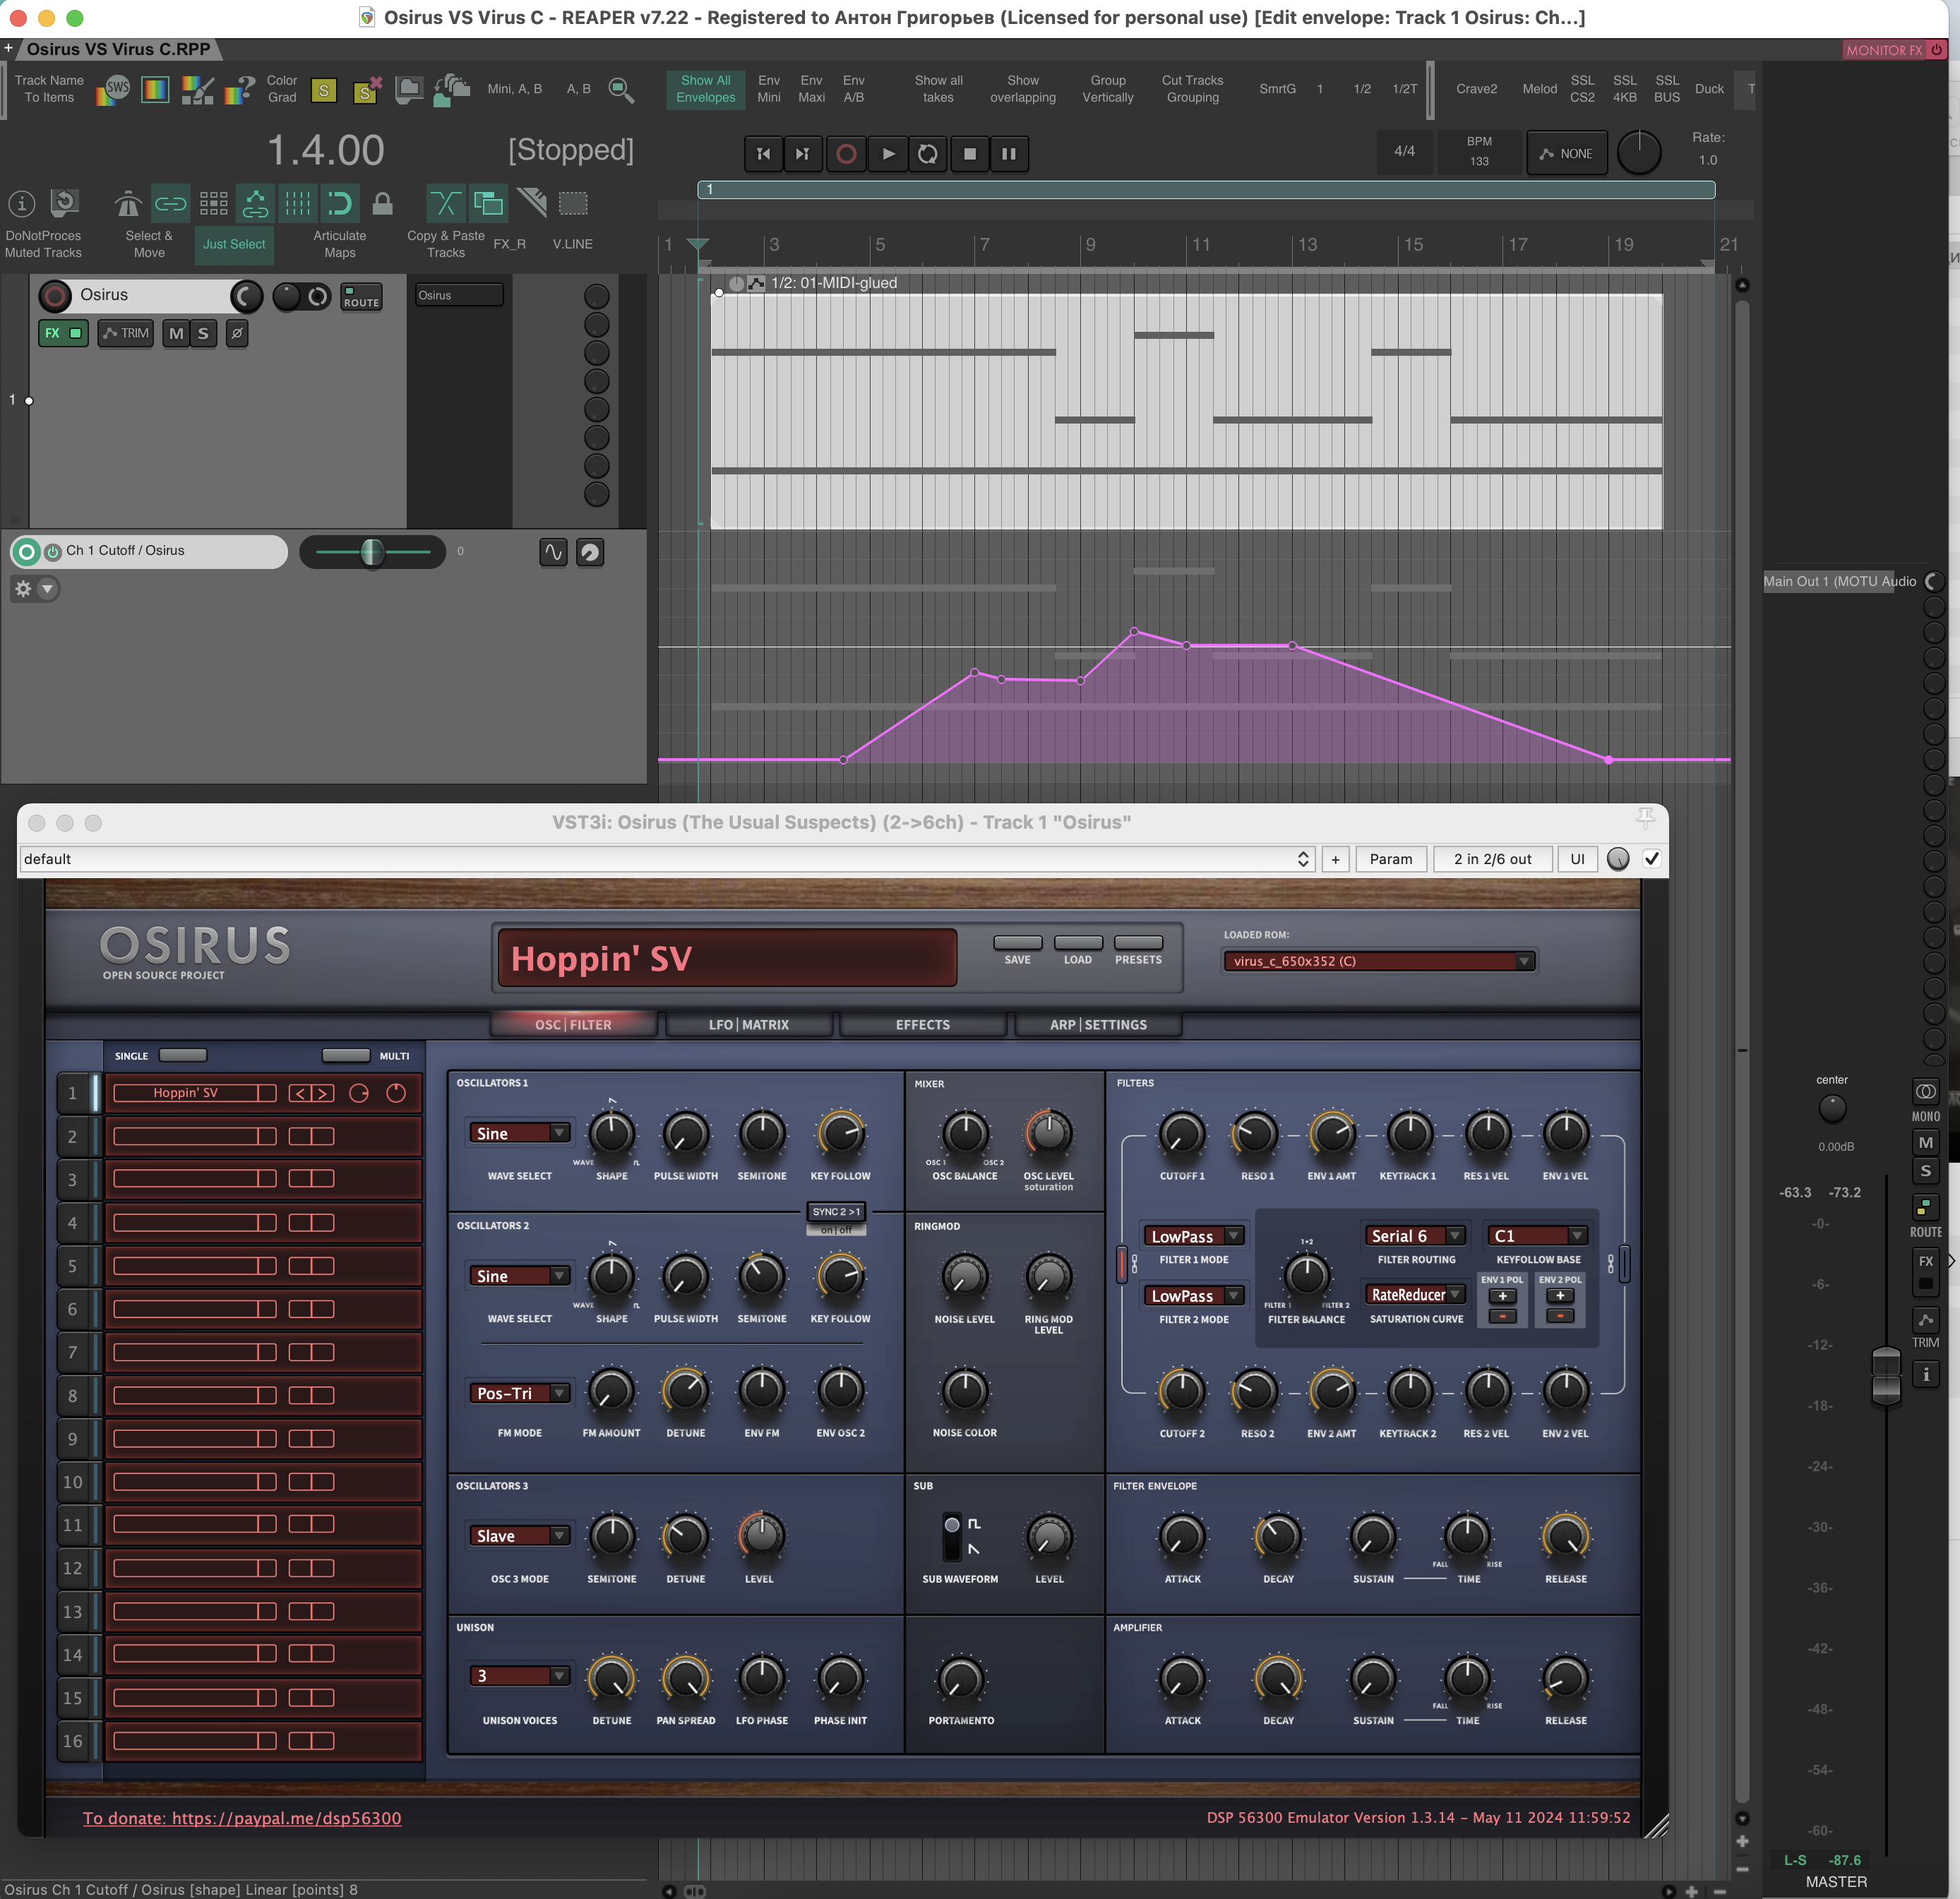Open Osirus track ROUTE button
This screenshot has height=1899, width=1960.
click(x=361, y=297)
